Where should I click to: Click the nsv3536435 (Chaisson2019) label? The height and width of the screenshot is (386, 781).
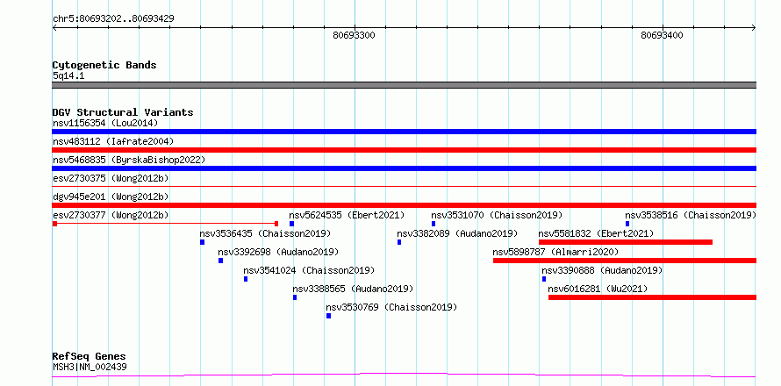[x=266, y=233]
